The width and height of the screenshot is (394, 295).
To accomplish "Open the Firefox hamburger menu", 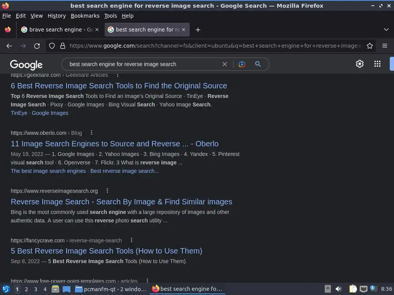I will point(385,46).
